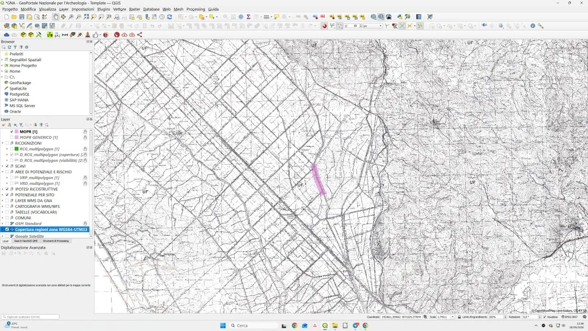Select the Zoom In magnifier tool
The height and width of the screenshot is (331, 588).
[71, 17]
